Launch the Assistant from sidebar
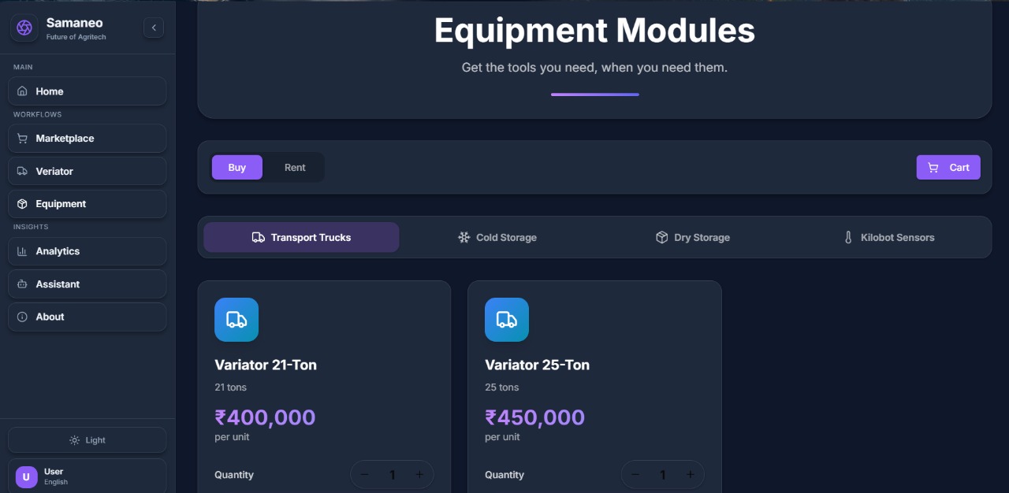This screenshot has height=493, width=1009. tap(87, 284)
